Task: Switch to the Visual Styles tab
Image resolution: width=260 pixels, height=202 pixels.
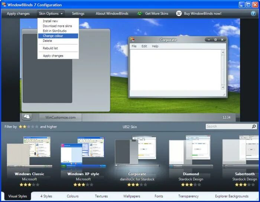Action: 17,196
